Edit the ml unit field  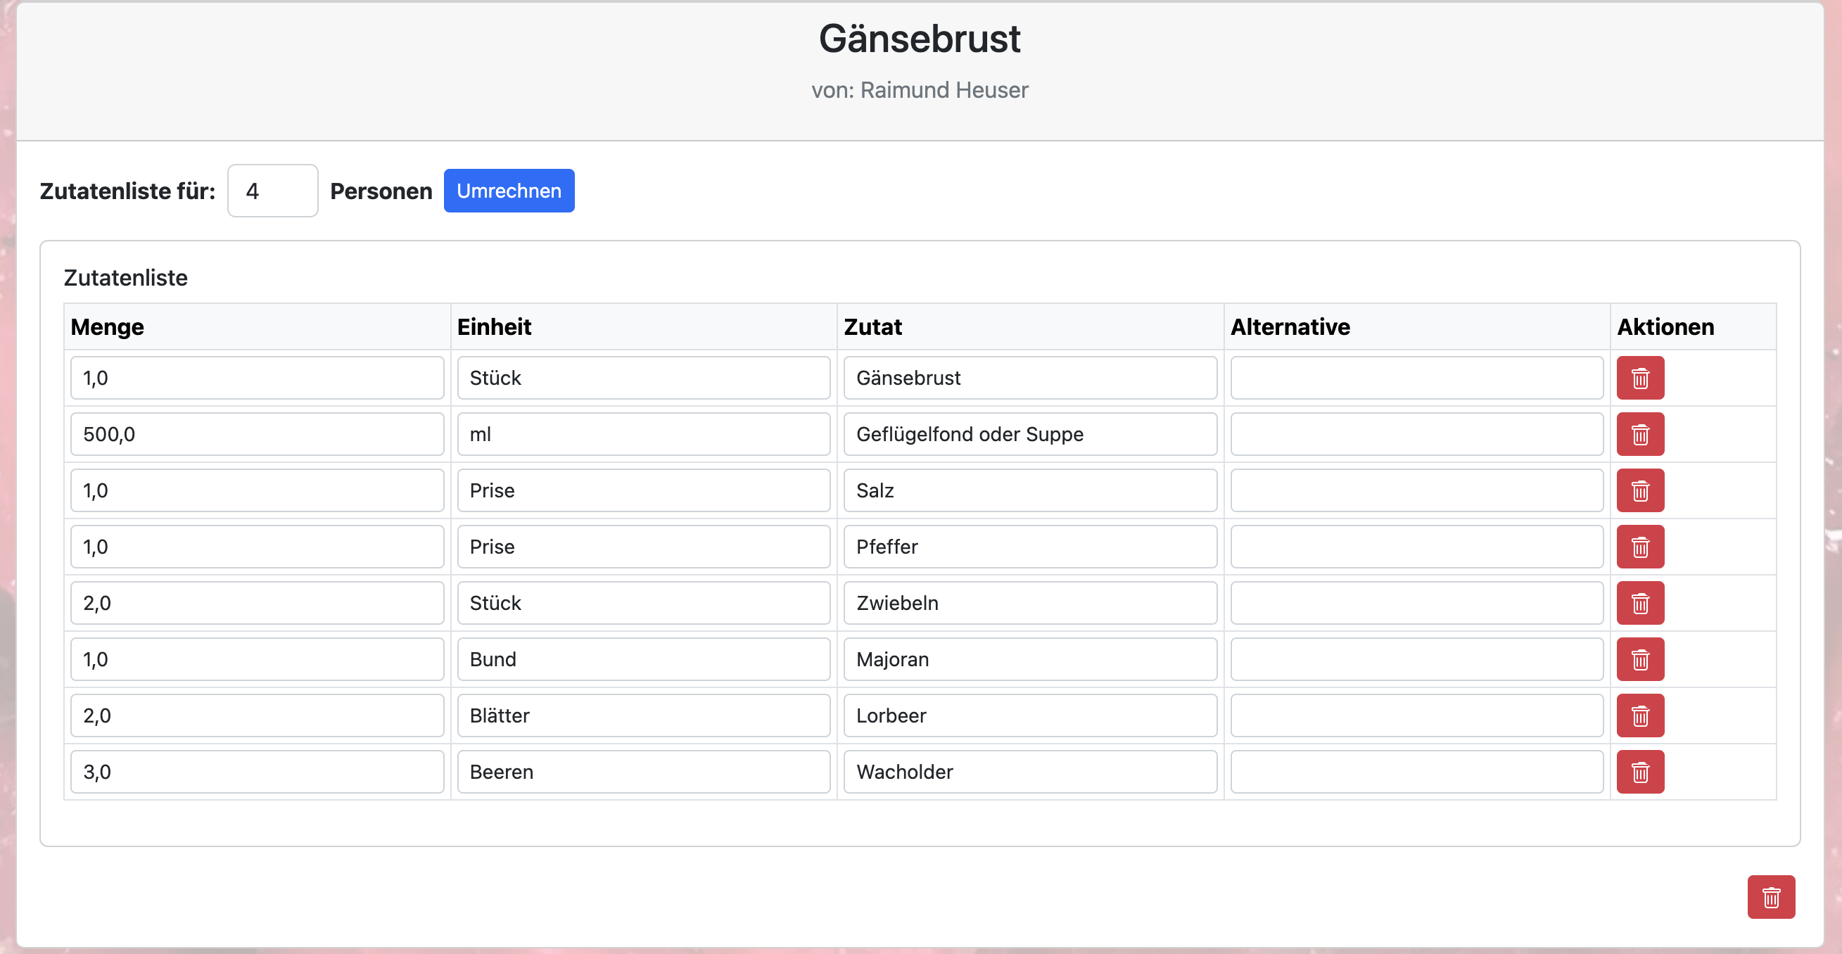click(x=644, y=434)
